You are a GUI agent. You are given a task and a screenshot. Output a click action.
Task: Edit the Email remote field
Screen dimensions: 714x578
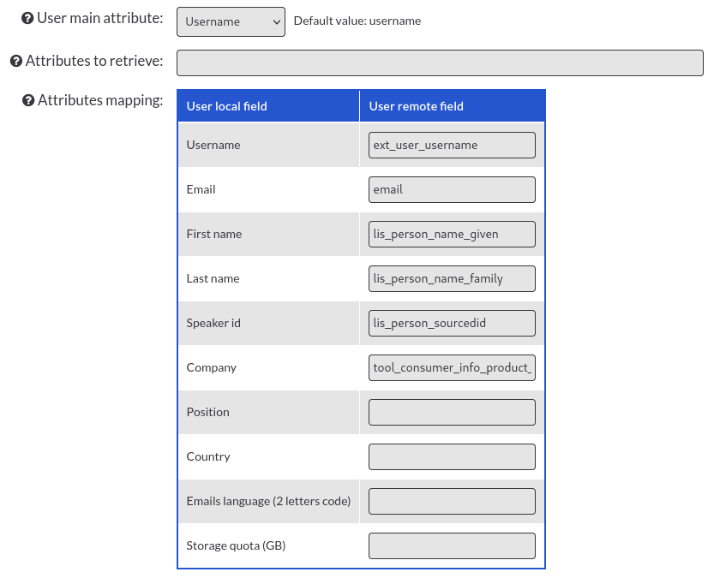[452, 189]
